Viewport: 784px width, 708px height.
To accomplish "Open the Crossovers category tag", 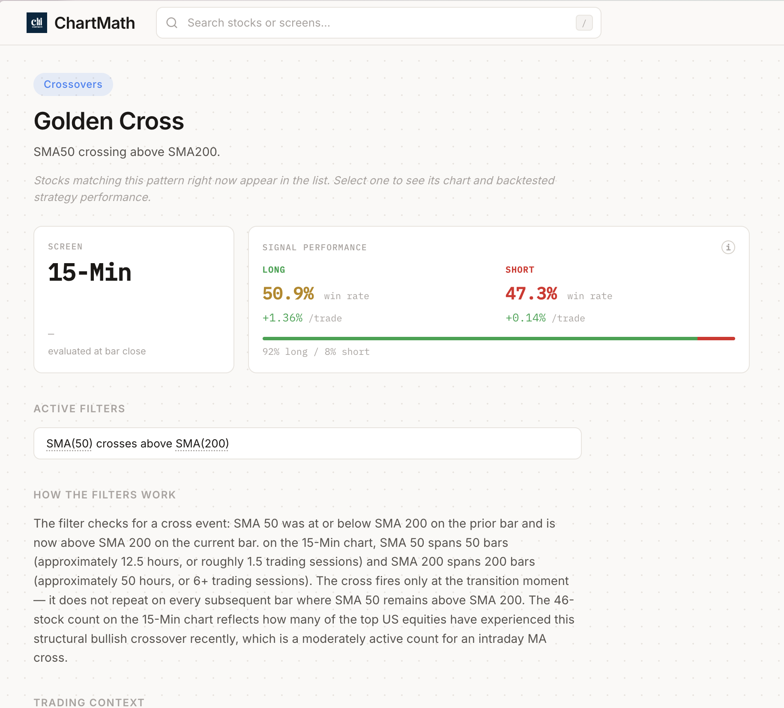I will [x=73, y=84].
